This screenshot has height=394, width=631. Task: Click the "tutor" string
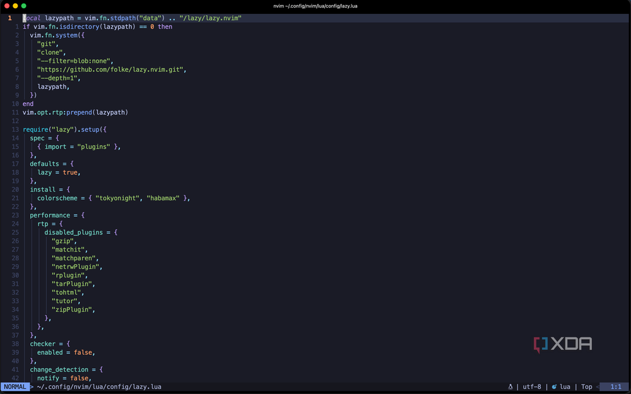point(65,301)
